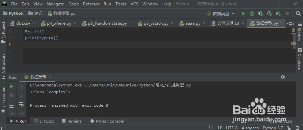Expand more Run panel actions, left chevrons
Viewport: 303px width, 130px height.
(x=11, y=113)
